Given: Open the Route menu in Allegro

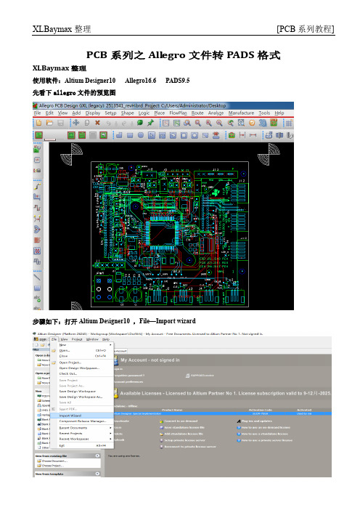Looking at the screenshot, I should tap(197, 113).
